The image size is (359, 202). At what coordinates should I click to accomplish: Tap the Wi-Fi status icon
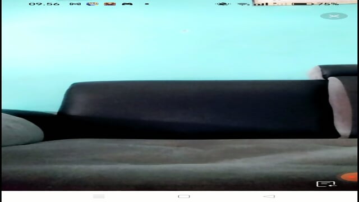click(x=243, y=4)
